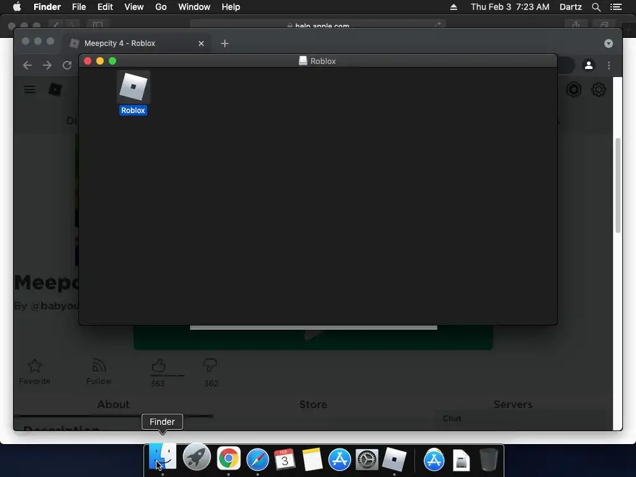The height and width of the screenshot is (477, 636).
Task: Open Chrome profile avatar icon
Action: [589, 65]
